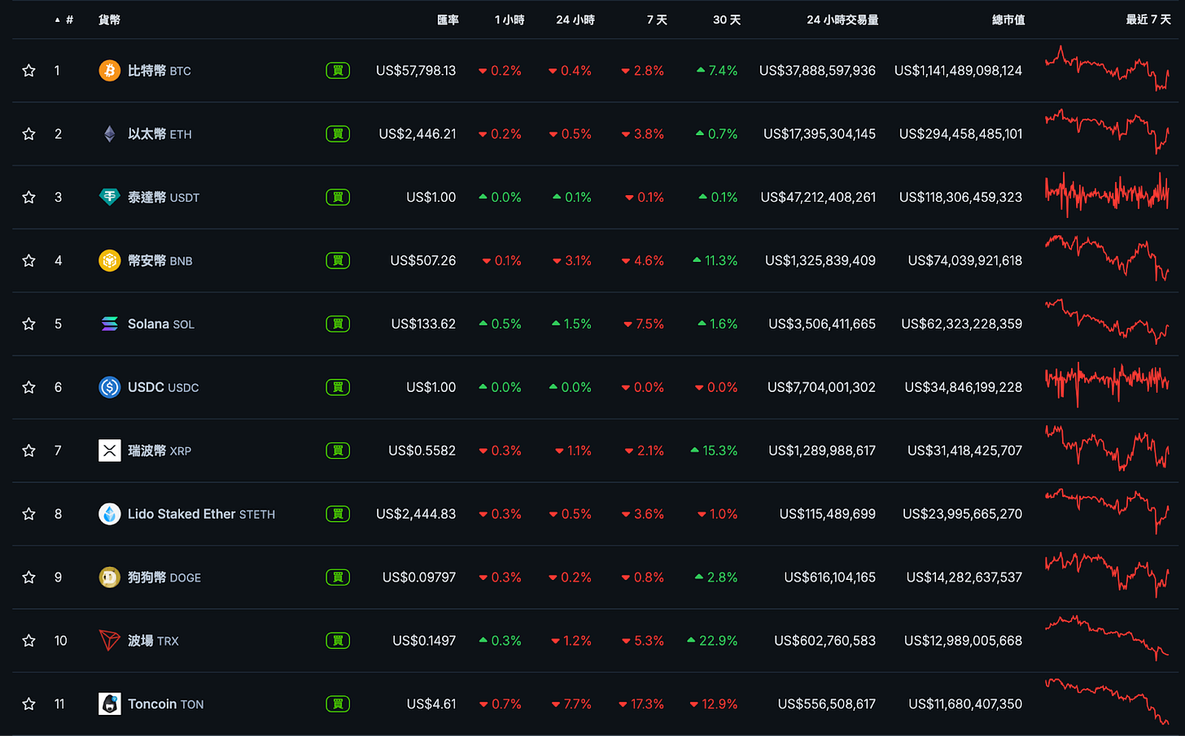Sort by the 30 天 column header

pyautogui.click(x=727, y=20)
